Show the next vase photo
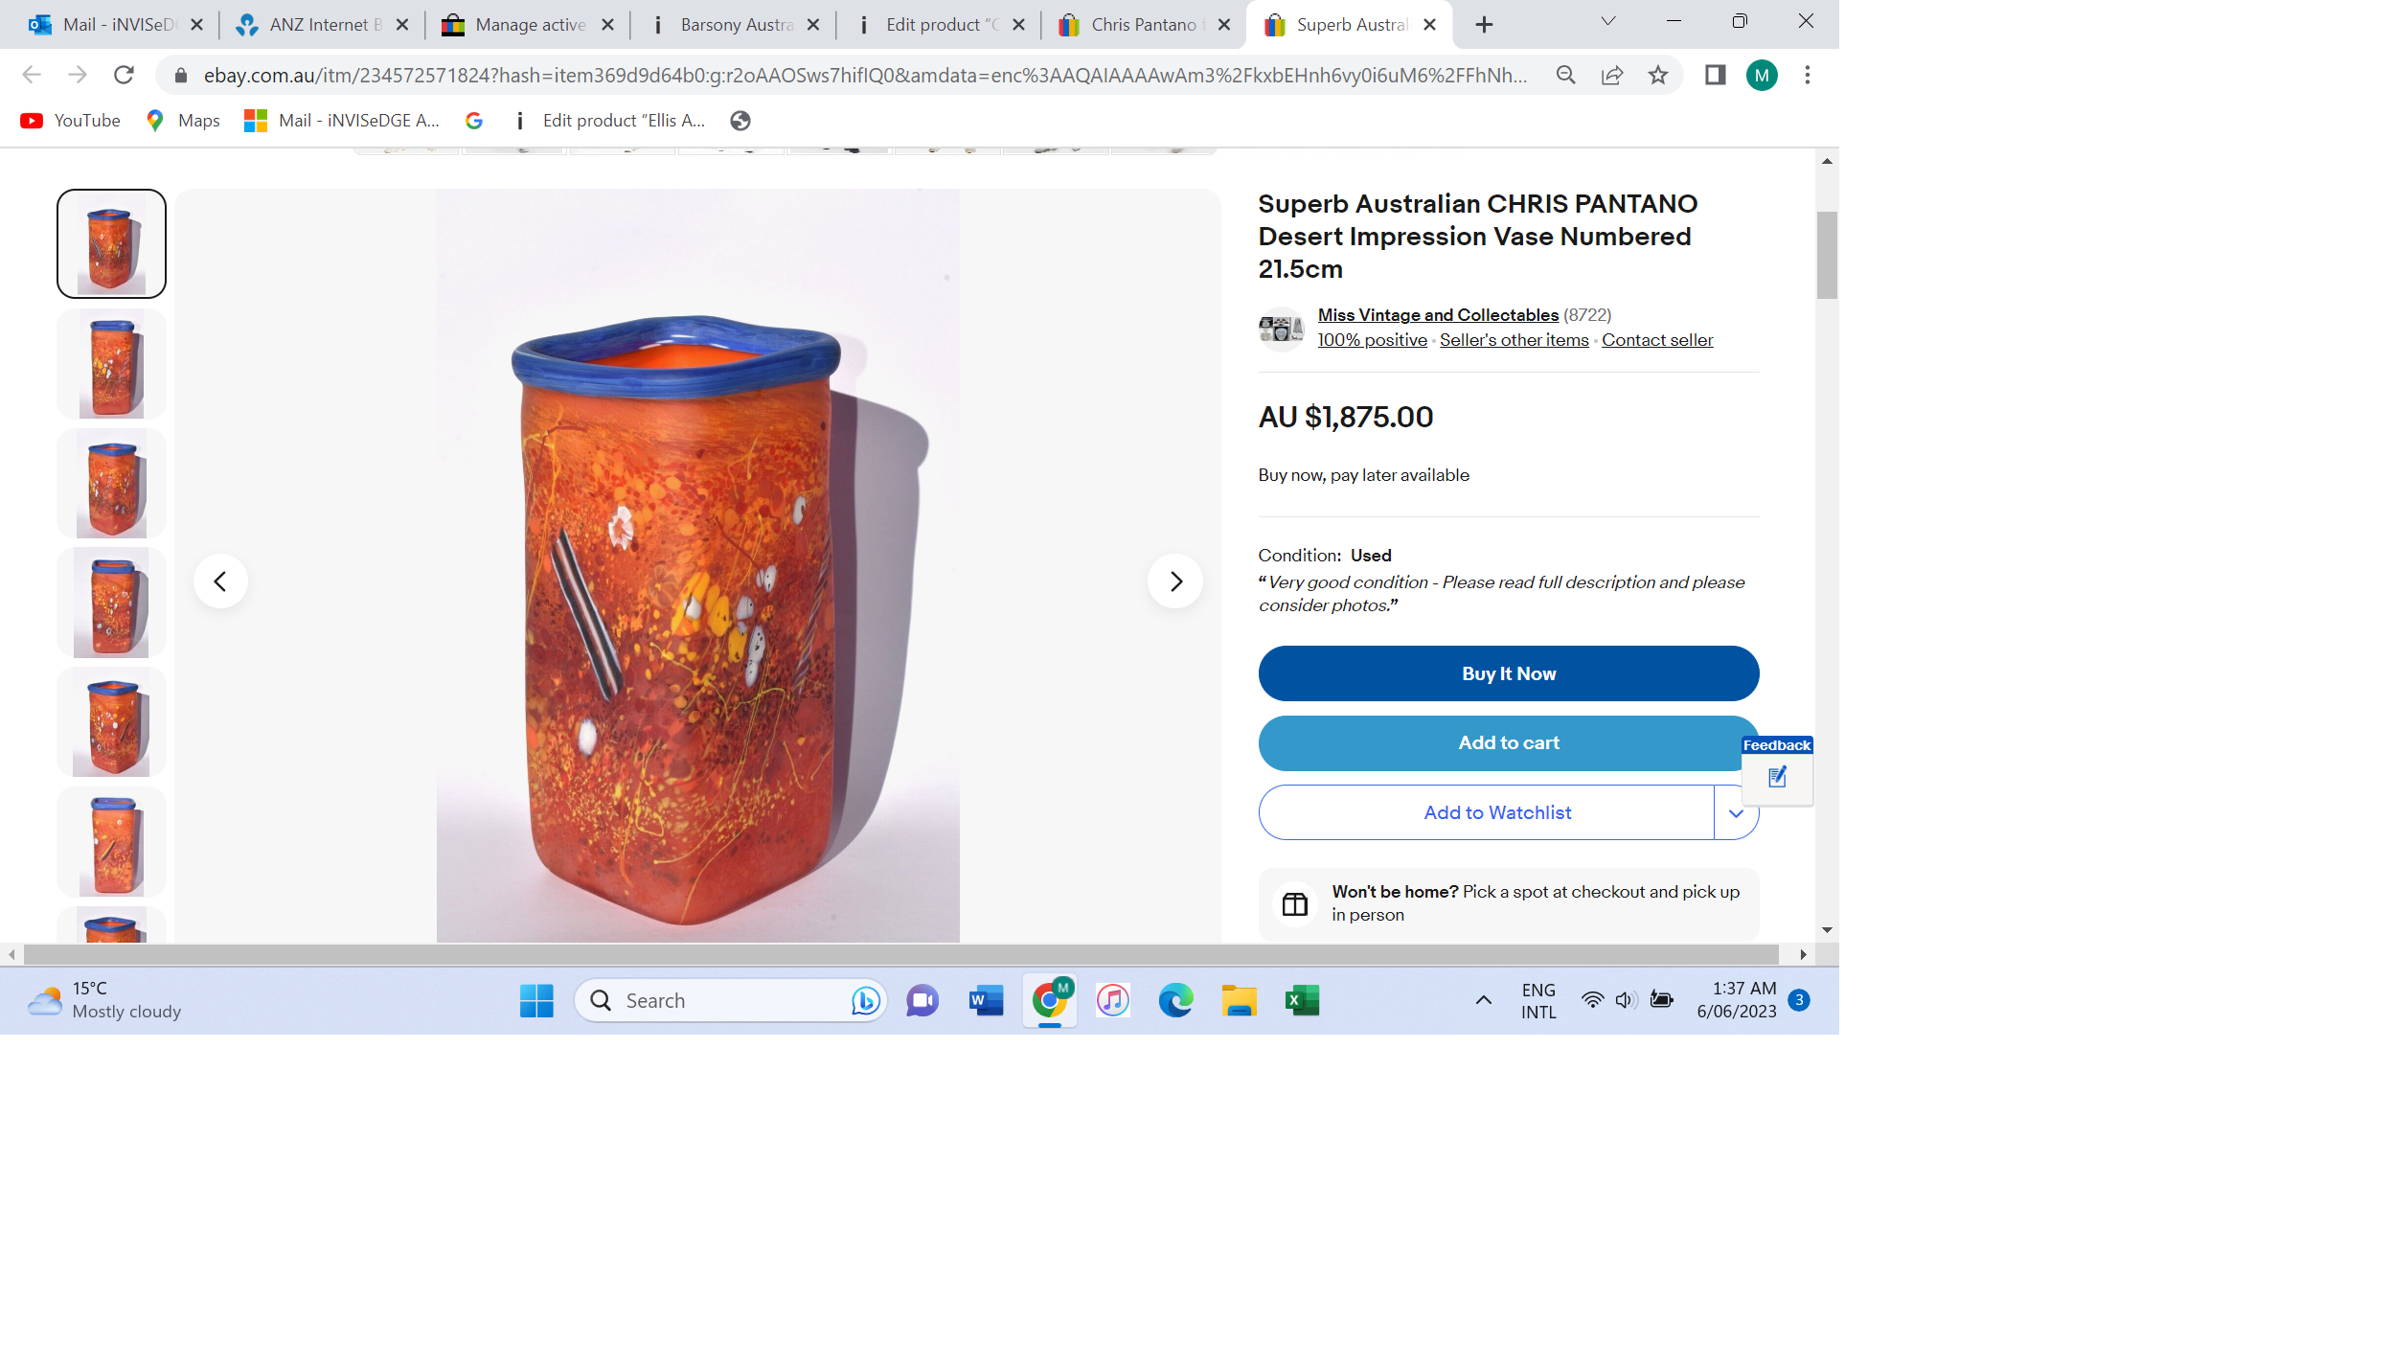The height and width of the screenshot is (1345, 2391). click(x=1174, y=581)
